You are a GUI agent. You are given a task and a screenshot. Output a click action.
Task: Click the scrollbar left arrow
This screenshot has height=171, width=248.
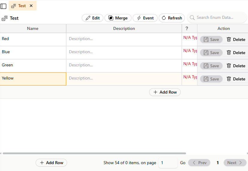pos(1,153)
